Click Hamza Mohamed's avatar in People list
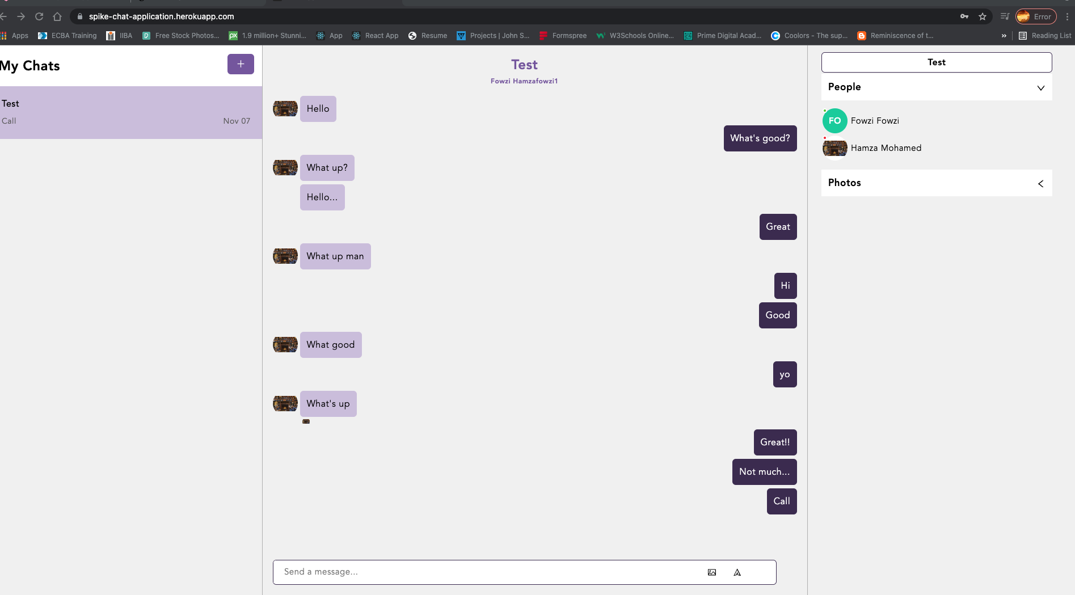The height and width of the screenshot is (595, 1075). [835, 148]
